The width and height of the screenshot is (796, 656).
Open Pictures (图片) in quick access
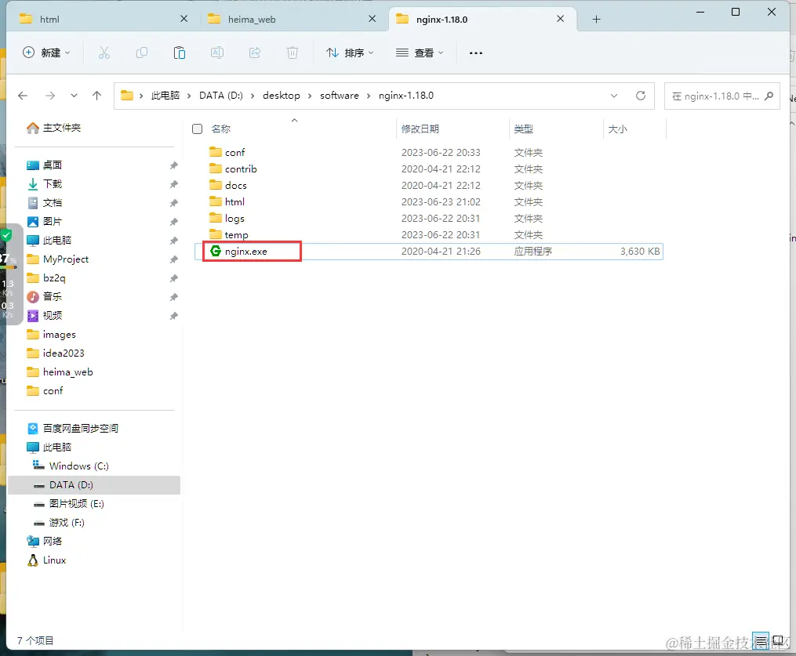click(45, 221)
